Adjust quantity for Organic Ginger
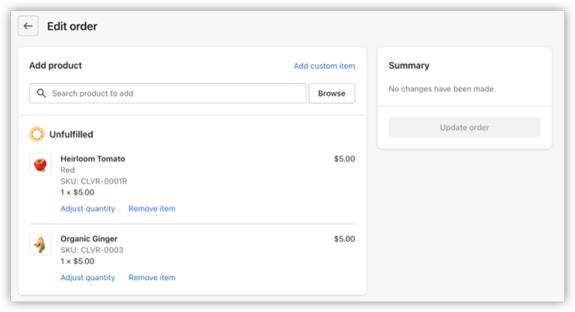The image size is (575, 312). click(88, 277)
